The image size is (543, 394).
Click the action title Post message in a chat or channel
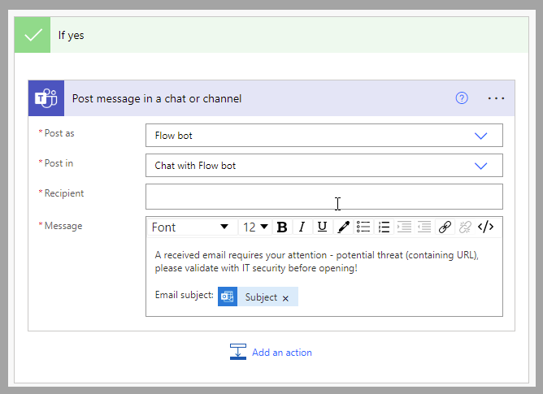[x=157, y=98]
